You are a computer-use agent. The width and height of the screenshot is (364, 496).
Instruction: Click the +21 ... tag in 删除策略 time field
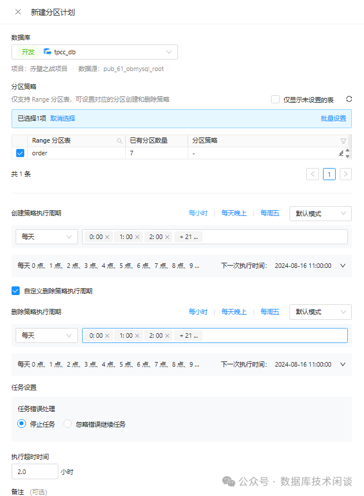pyautogui.click(x=189, y=335)
